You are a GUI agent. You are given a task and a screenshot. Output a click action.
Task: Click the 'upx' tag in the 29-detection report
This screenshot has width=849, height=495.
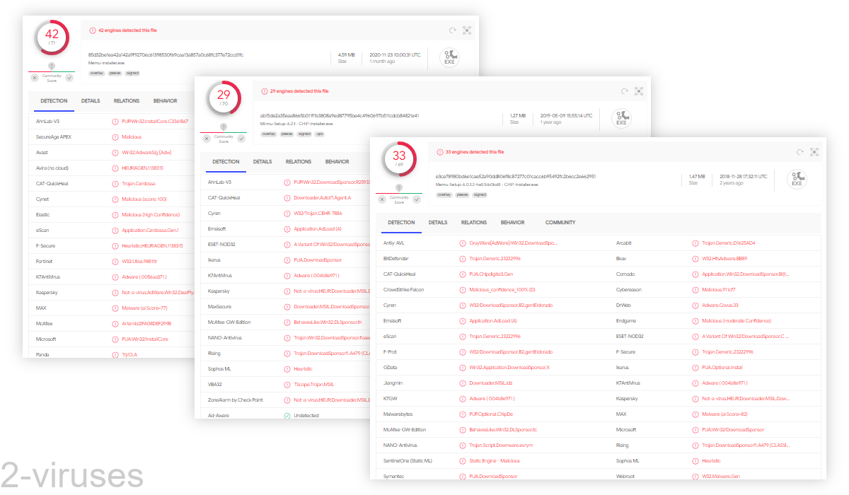[x=320, y=134]
